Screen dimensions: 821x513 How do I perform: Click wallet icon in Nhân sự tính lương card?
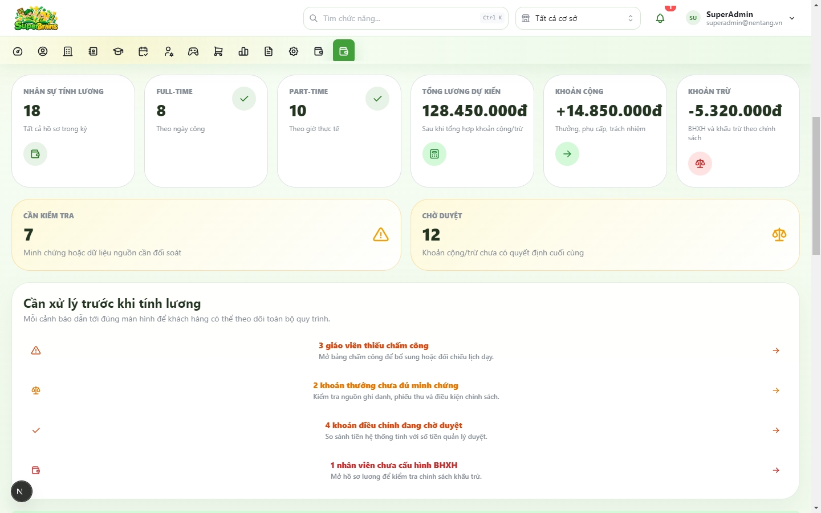click(35, 154)
